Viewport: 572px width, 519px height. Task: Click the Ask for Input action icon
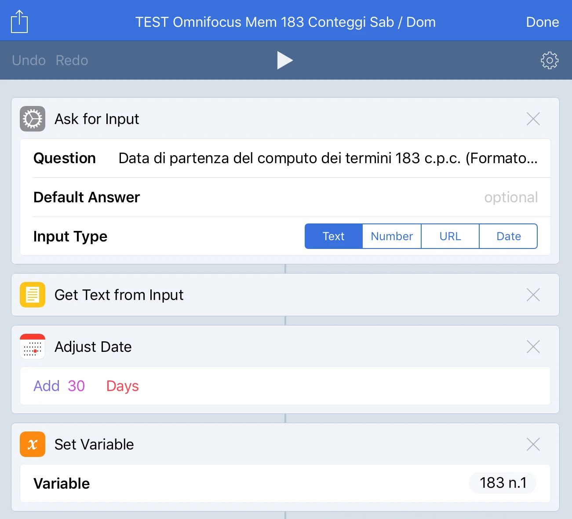tap(33, 119)
